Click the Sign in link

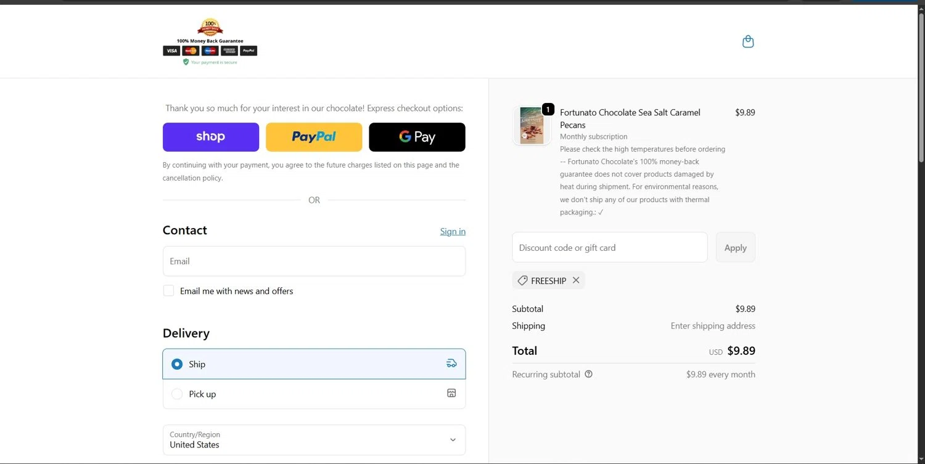[x=453, y=232]
